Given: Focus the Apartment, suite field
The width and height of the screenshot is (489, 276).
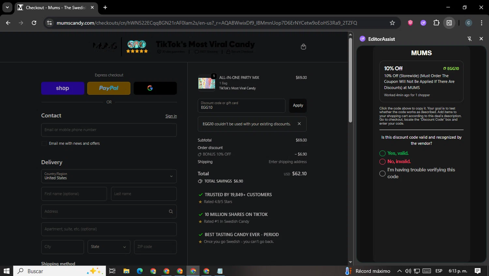Looking at the screenshot, I should [109, 229].
